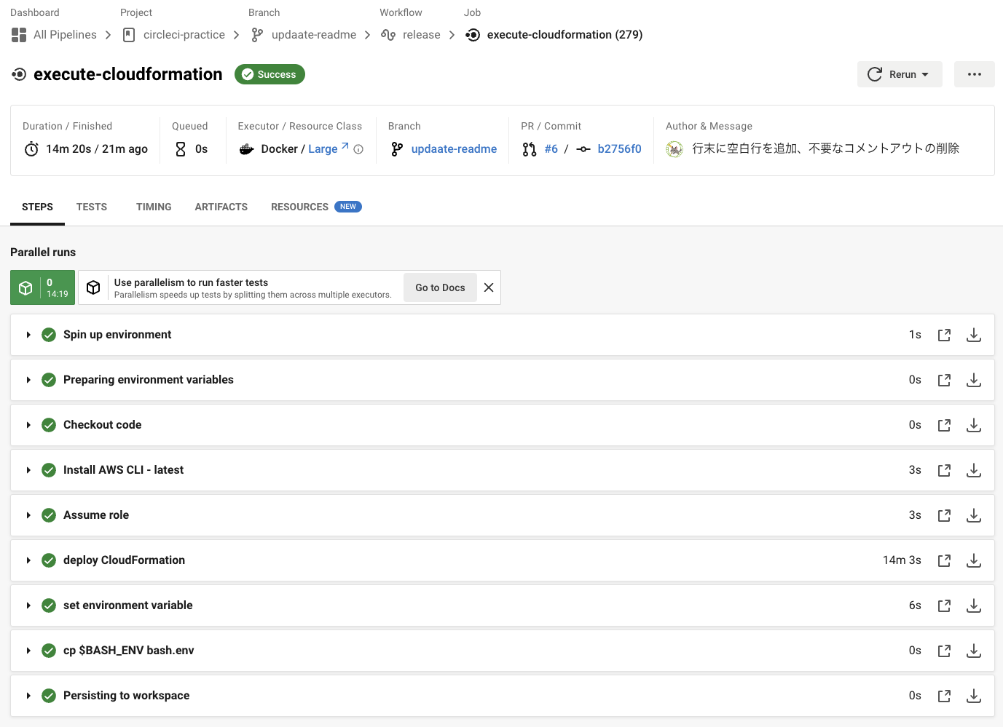Screen dimensions: 1003x727
Task: Click the workflow icon beside updaate-readme breadcrumb
Action: click(257, 34)
